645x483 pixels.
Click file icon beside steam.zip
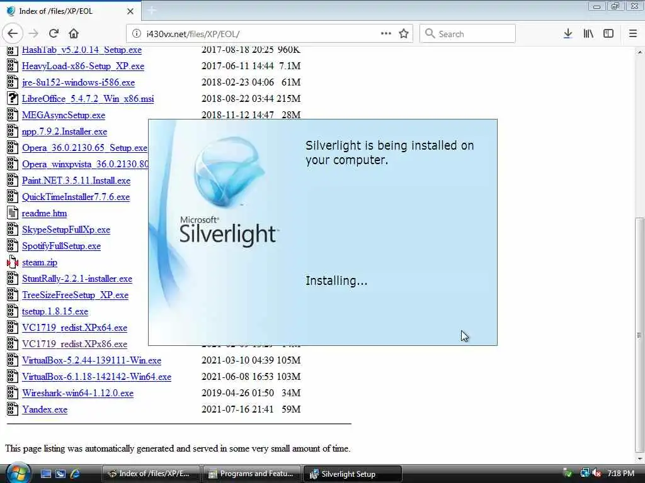13,262
